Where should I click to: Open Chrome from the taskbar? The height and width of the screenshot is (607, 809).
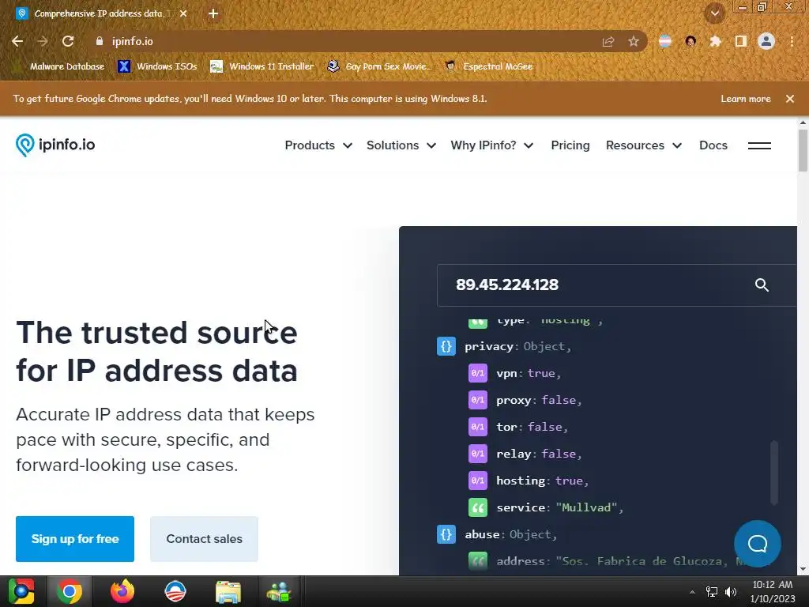(70, 591)
